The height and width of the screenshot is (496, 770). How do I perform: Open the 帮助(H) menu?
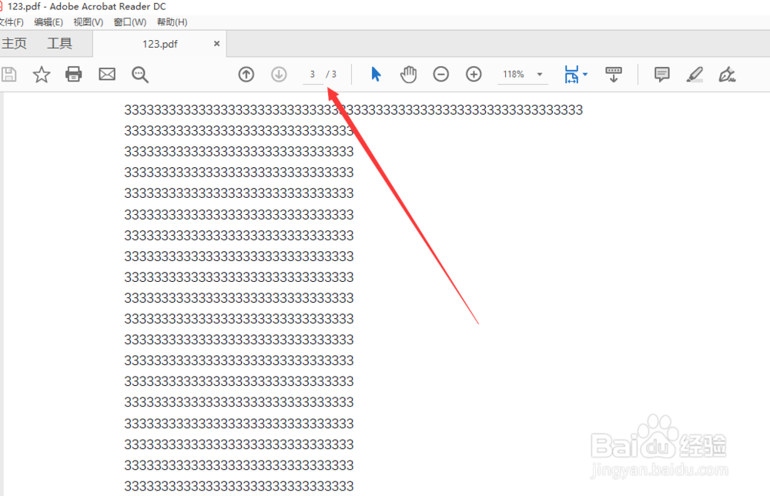pyautogui.click(x=172, y=22)
